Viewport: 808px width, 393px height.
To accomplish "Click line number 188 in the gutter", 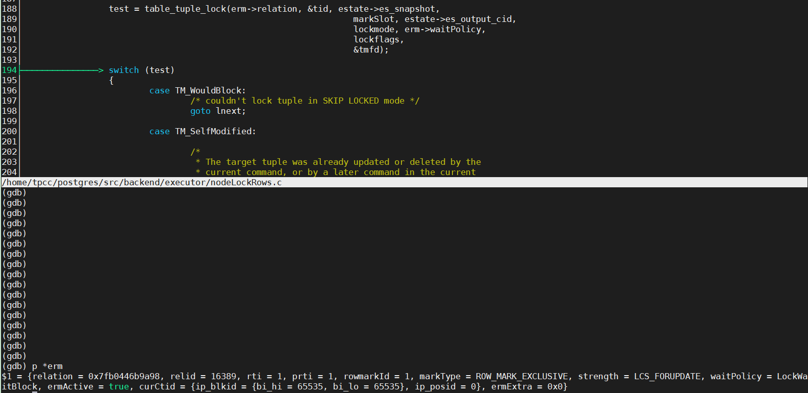I will click(x=9, y=9).
